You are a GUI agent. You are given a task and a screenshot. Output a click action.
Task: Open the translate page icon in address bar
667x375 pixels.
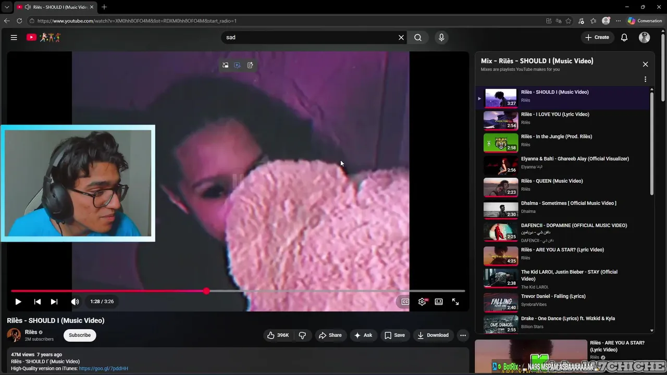tap(559, 21)
